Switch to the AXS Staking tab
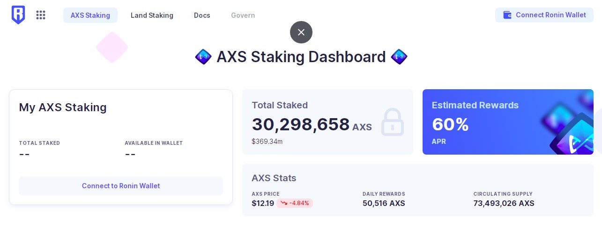 (x=90, y=15)
